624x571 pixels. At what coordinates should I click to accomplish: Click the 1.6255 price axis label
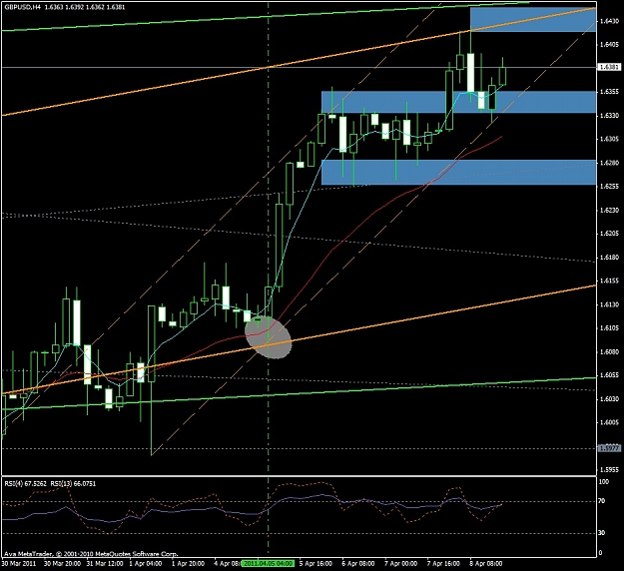[x=609, y=187]
